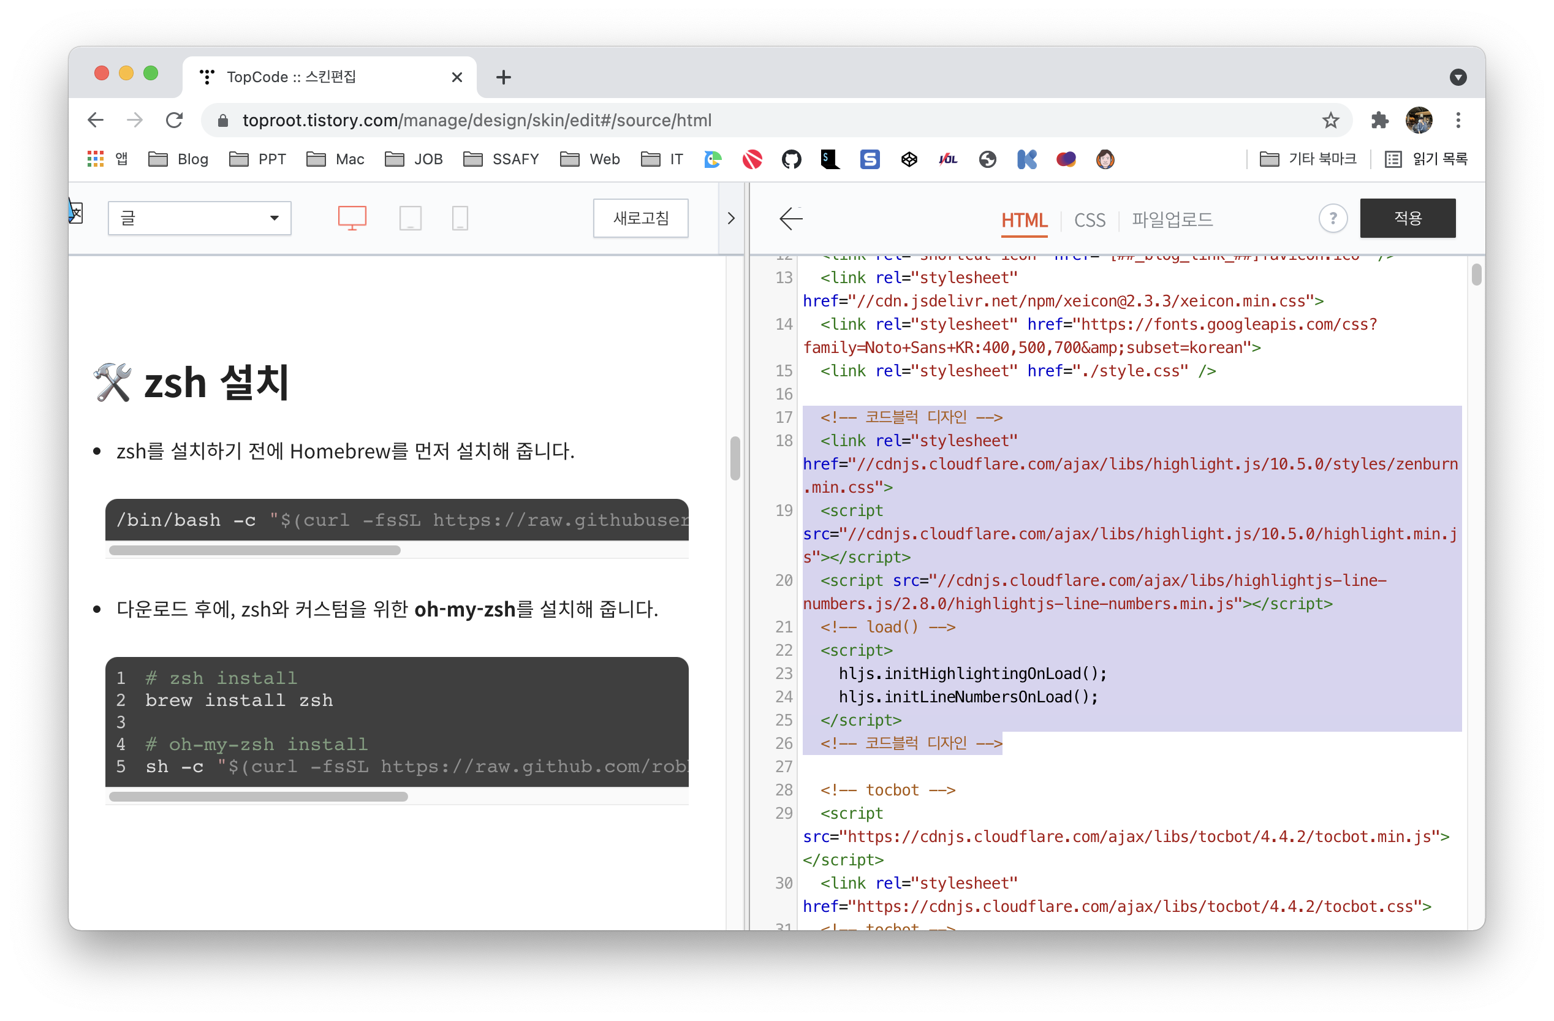Open Chrome extensions puzzle icon
The width and height of the screenshot is (1554, 1021).
[1379, 121]
